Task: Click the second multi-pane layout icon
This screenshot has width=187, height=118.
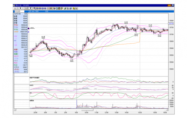Action: (37, 8)
